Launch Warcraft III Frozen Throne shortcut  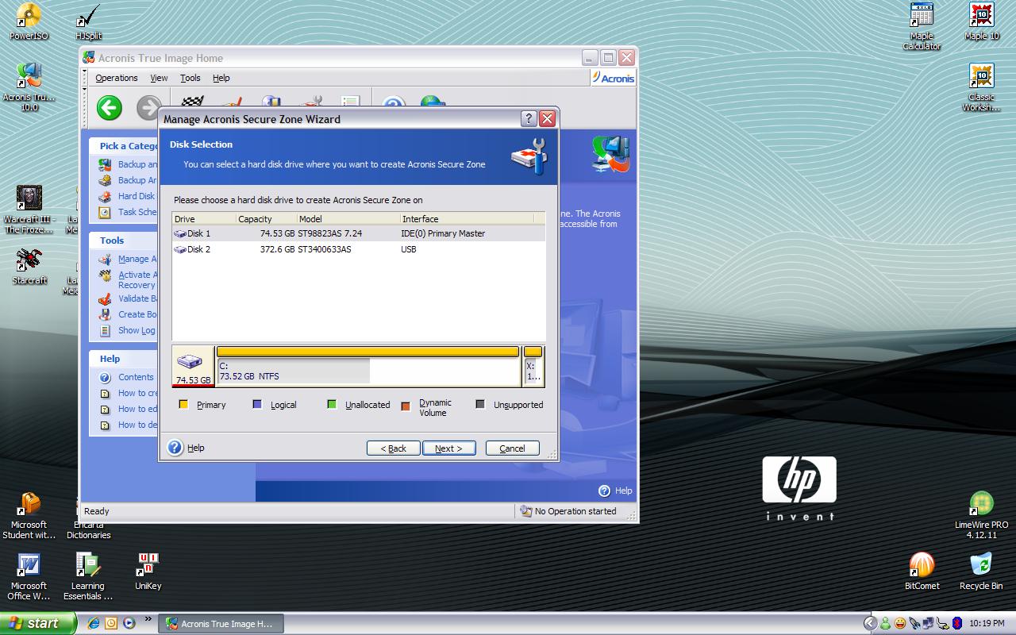point(29,210)
